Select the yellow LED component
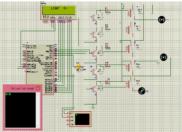Image resolution: width=182 pixels, height=132 pixels. click(x=79, y=67)
